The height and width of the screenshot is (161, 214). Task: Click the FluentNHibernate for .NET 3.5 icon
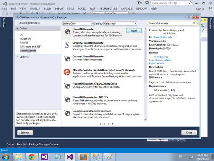[67, 100]
